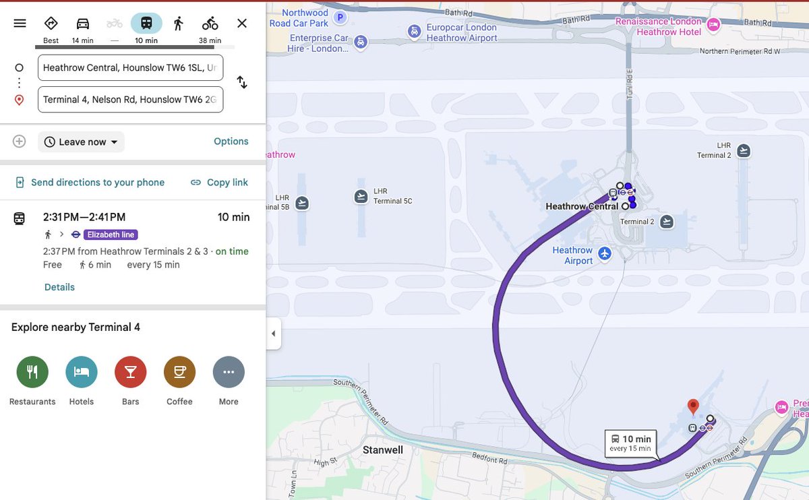Add a destination with plus icon
The width and height of the screenshot is (809, 500).
(20, 142)
